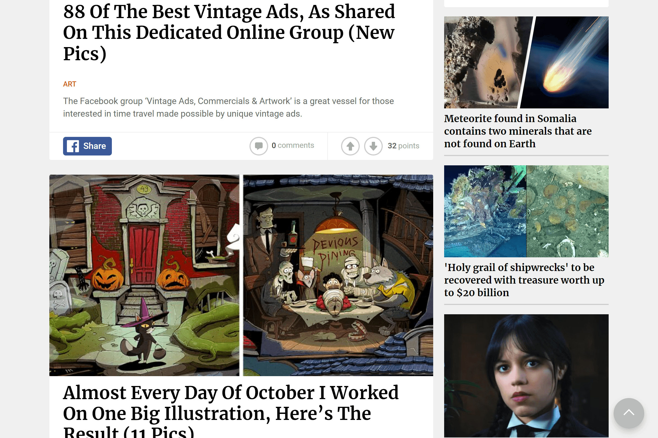Open the meteorite sidebar image
The height and width of the screenshot is (438, 658).
[x=526, y=62]
